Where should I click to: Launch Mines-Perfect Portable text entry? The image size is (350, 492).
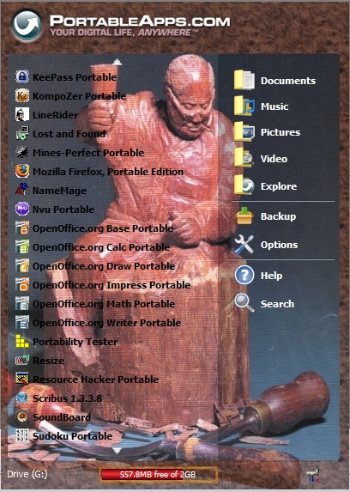coord(88,153)
